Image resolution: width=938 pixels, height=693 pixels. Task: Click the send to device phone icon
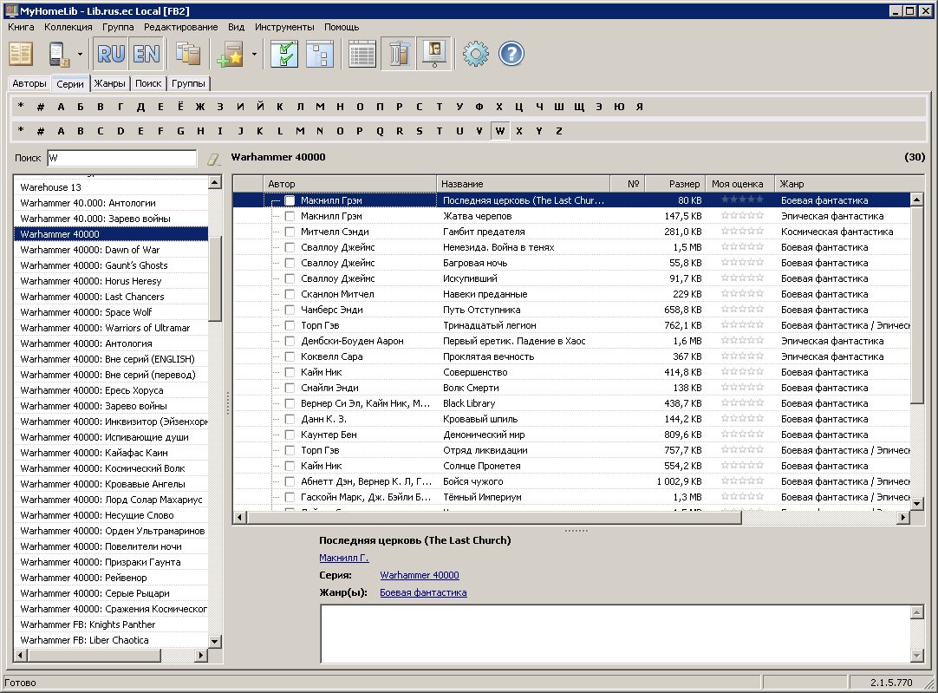coord(58,54)
